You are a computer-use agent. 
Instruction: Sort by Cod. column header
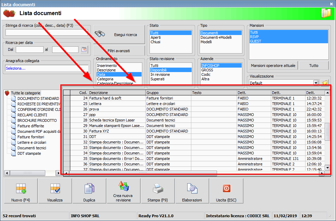[79, 93]
